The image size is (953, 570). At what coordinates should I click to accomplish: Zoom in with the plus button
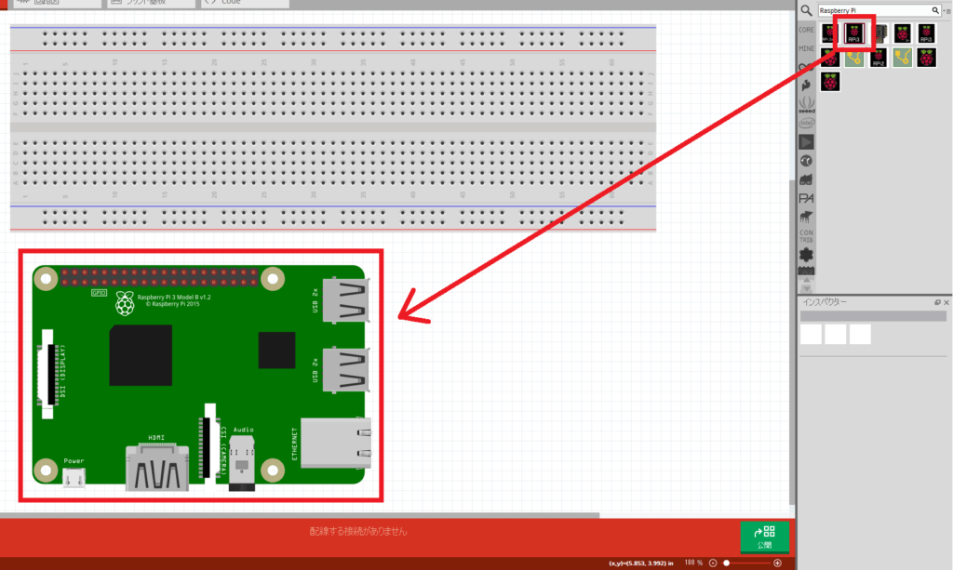coord(777,563)
